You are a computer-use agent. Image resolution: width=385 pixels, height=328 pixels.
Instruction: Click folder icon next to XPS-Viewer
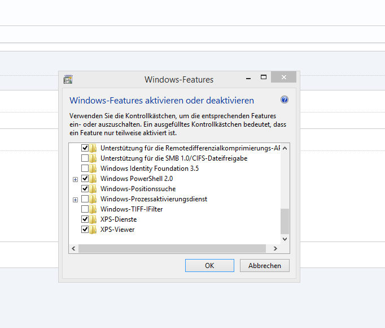pyautogui.click(x=93, y=230)
